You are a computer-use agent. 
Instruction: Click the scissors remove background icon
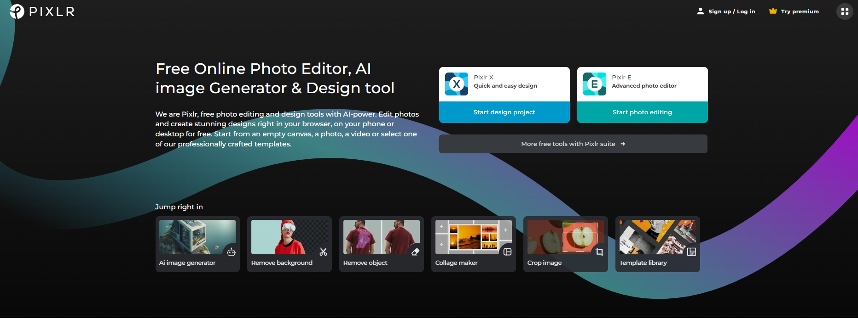coord(323,252)
